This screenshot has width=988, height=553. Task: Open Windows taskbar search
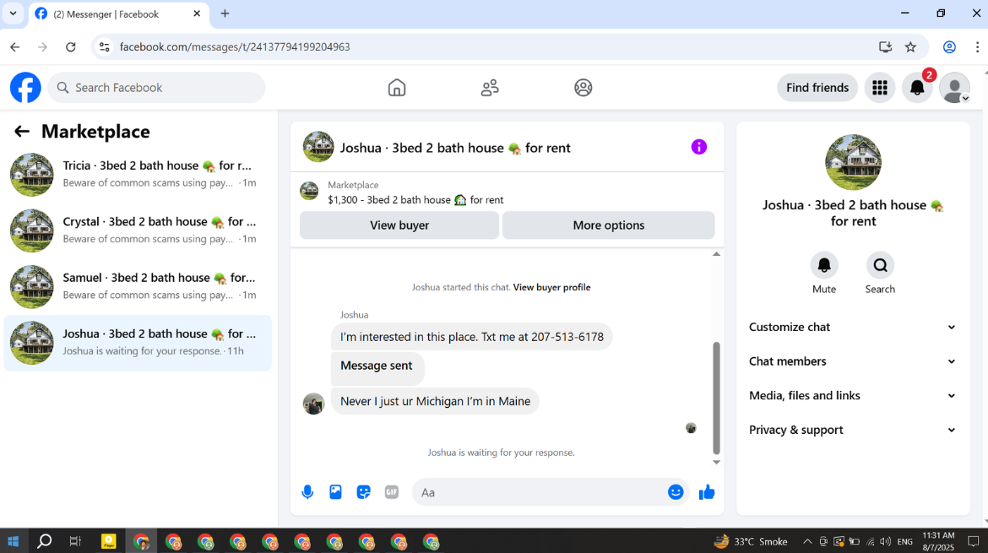(44, 541)
